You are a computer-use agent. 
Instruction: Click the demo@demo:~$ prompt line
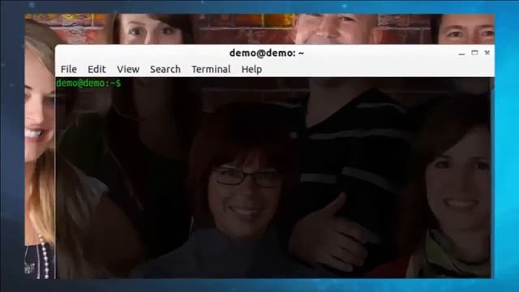[x=88, y=83]
